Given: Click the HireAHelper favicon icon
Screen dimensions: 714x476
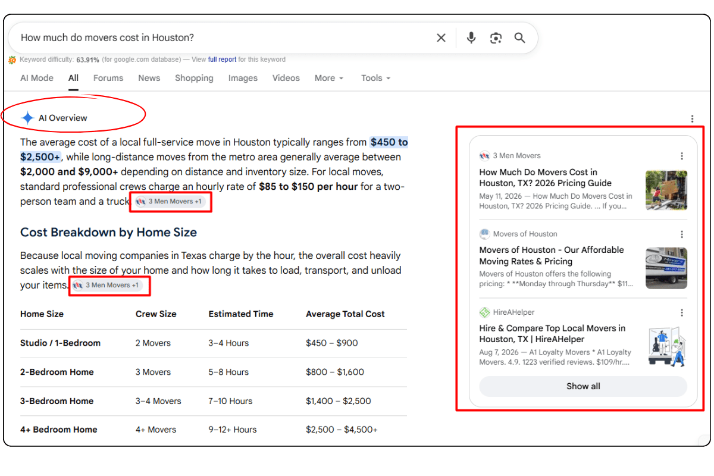Looking at the screenshot, I should tap(484, 312).
